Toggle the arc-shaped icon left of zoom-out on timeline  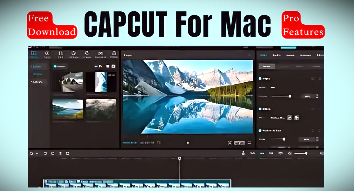[x=281, y=153]
